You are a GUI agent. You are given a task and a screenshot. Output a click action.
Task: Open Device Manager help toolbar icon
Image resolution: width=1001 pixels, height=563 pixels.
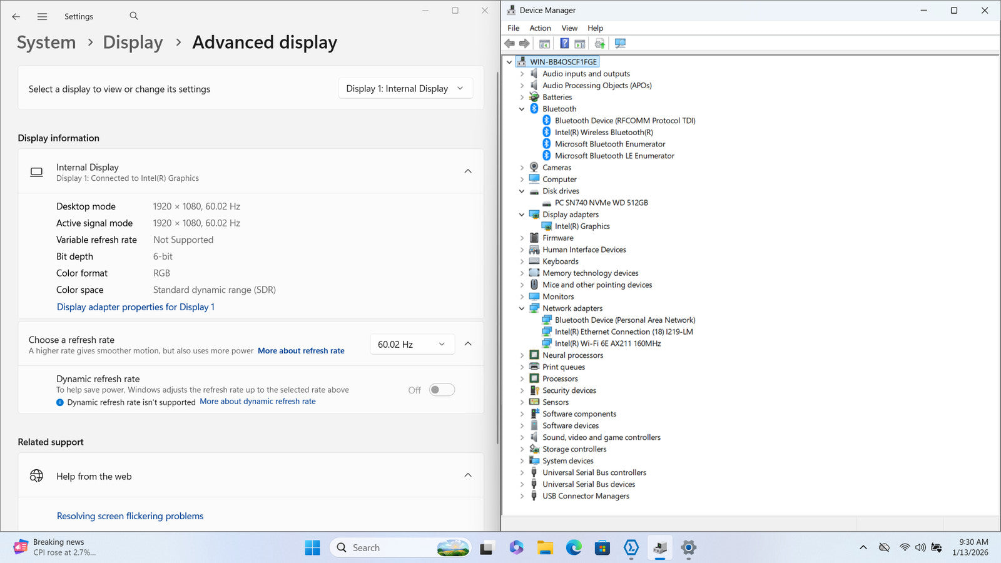tap(564, 43)
